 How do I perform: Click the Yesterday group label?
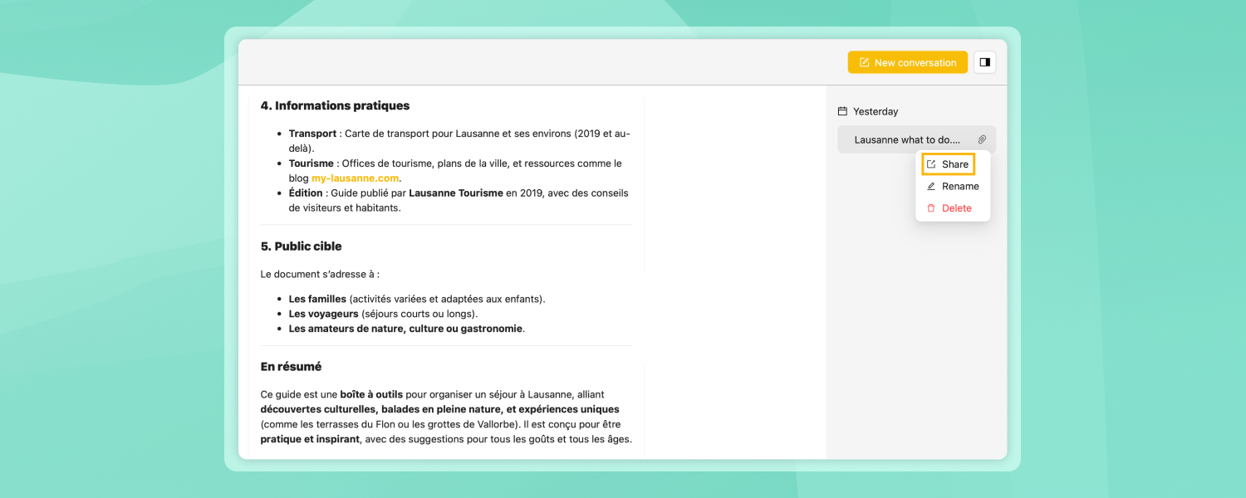pos(876,111)
